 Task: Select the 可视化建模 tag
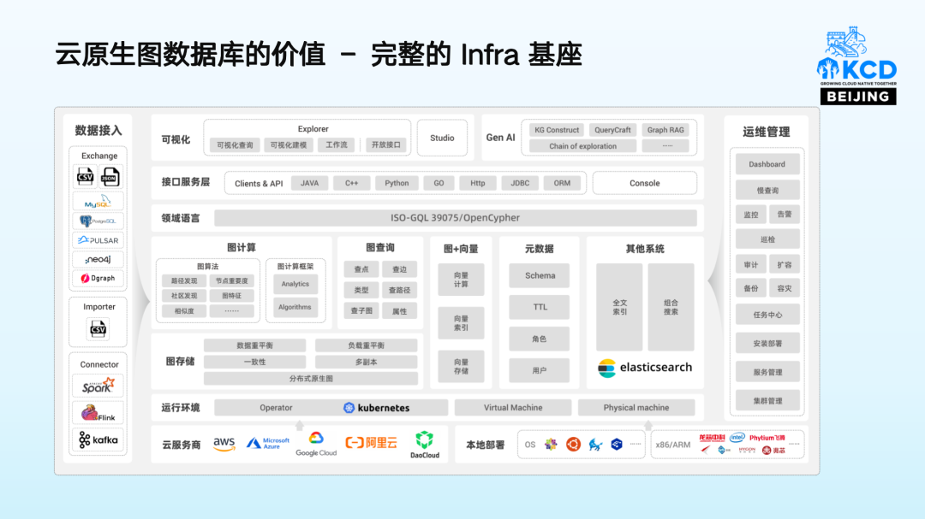tap(289, 144)
